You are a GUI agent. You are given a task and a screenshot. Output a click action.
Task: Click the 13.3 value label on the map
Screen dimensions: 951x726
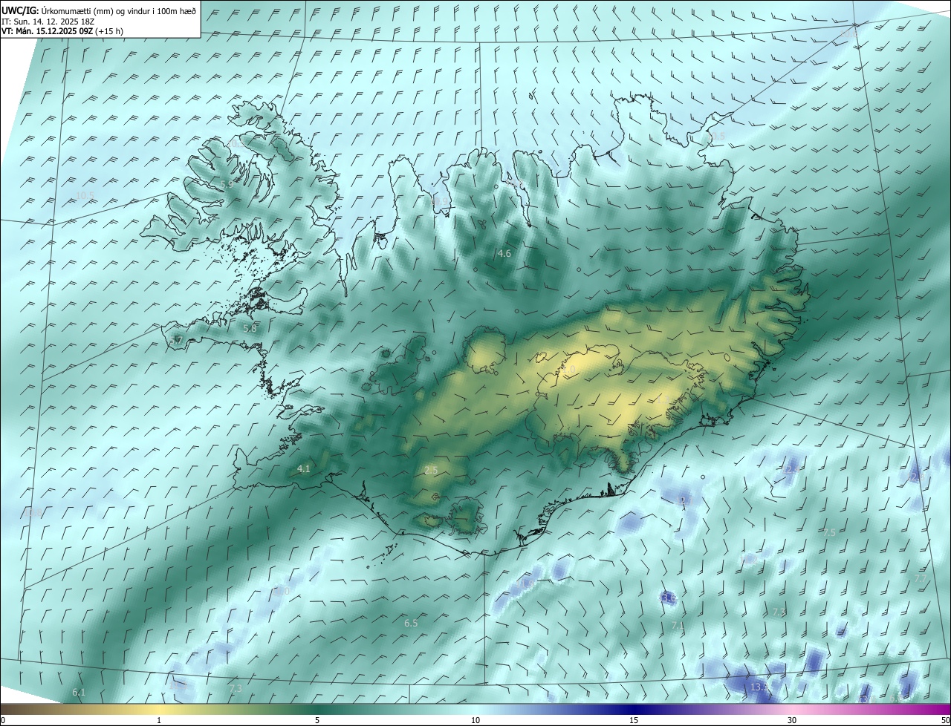(x=759, y=687)
